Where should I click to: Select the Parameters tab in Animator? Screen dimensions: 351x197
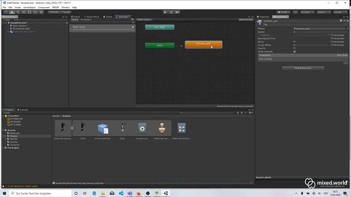coord(86,20)
